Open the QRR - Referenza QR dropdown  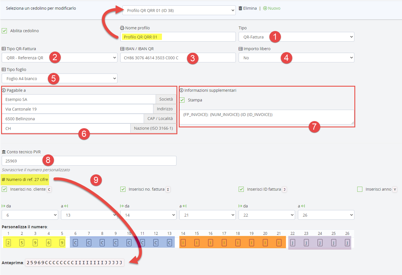[59, 58]
